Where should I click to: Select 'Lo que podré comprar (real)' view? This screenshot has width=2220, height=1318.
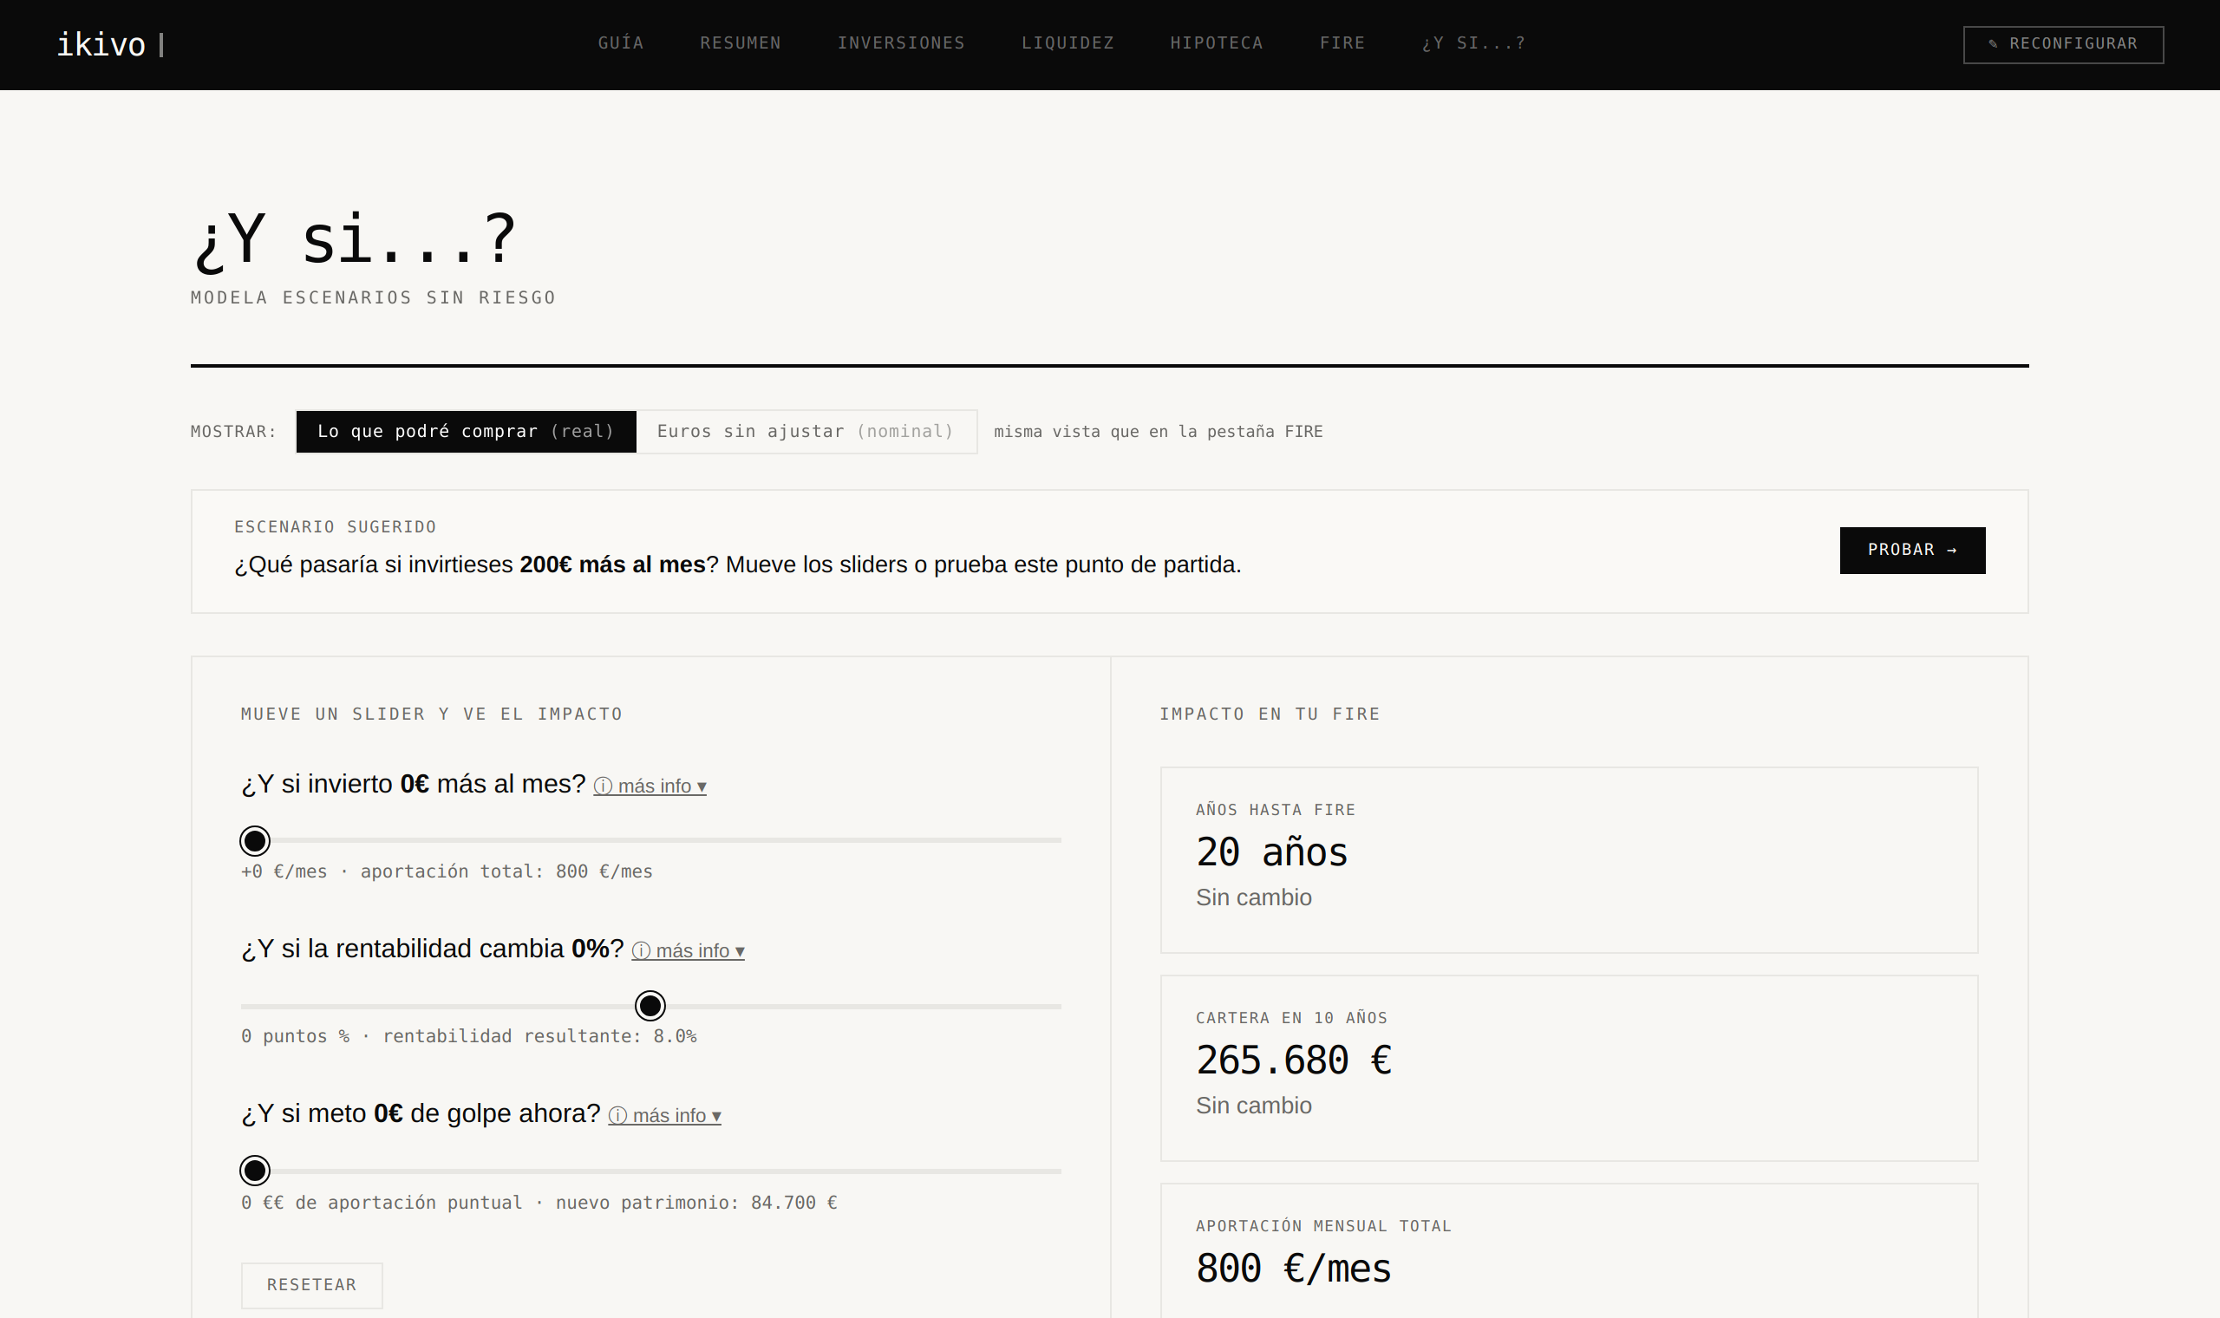(x=467, y=432)
